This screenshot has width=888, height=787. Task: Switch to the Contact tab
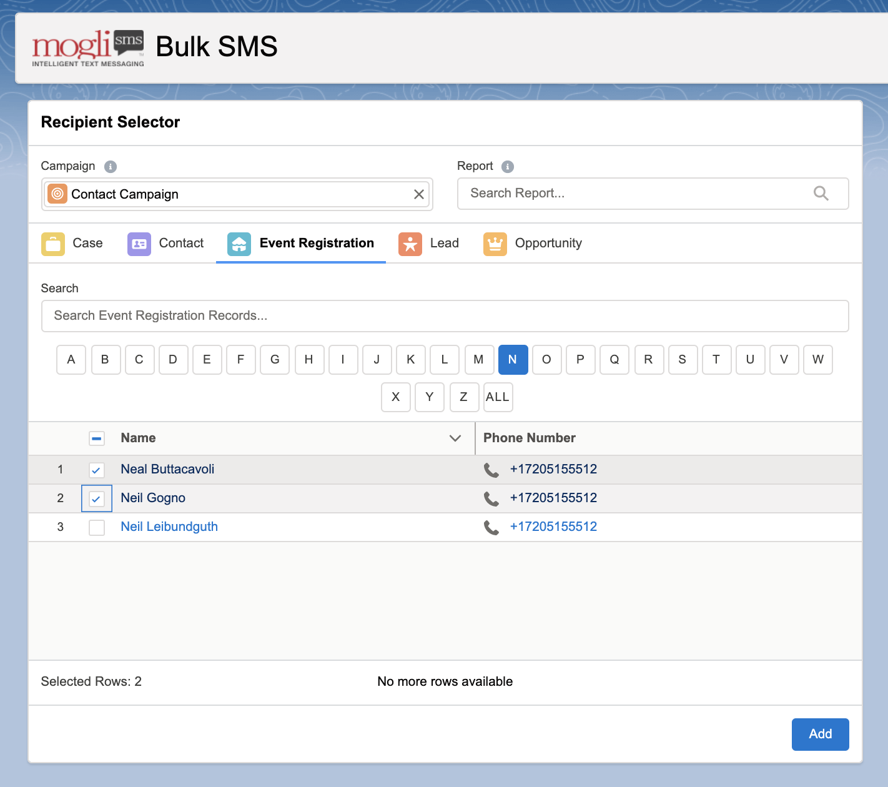(x=166, y=244)
